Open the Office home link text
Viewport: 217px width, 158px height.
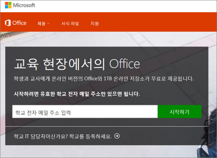coord(19,23)
